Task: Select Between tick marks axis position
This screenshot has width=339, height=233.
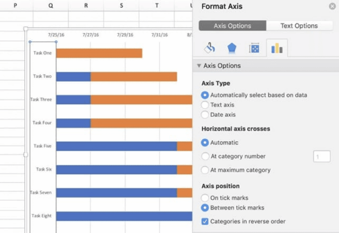Action: coord(205,207)
